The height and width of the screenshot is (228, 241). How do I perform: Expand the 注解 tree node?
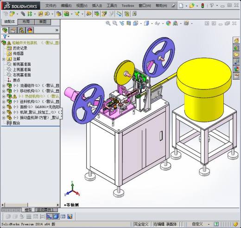point(4,59)
